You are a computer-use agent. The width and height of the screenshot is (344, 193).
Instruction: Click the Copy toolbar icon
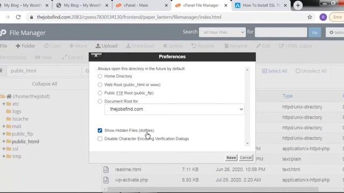[x=52, y=46]
